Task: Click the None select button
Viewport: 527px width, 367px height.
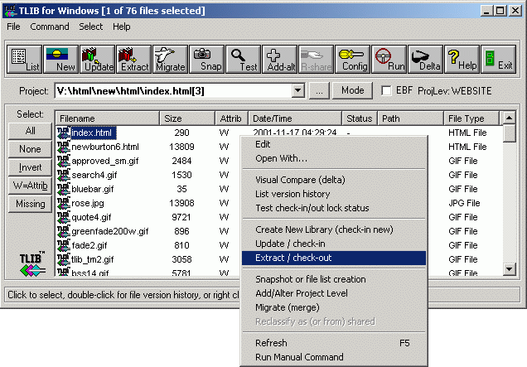Action: 31,149
